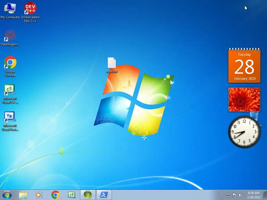Click the orange flower slideshow gadget
The height and width of the screenshot is (200, 267).
click(244, 99)
